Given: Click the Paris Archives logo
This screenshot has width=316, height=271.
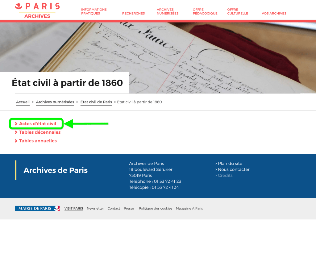Looking at the screenshot, I should (x=37, y=10).
